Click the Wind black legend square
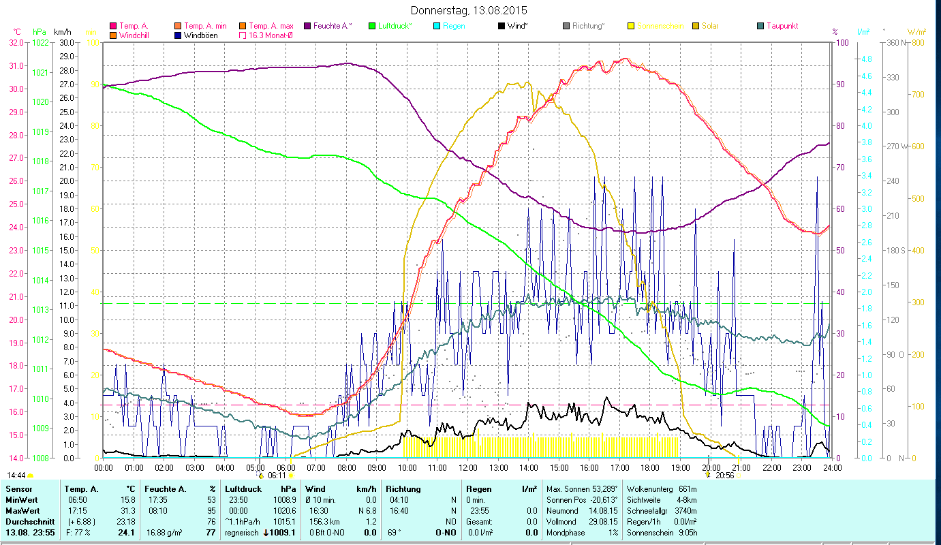This screenshot has height=545, width=941. pos(502,27)
